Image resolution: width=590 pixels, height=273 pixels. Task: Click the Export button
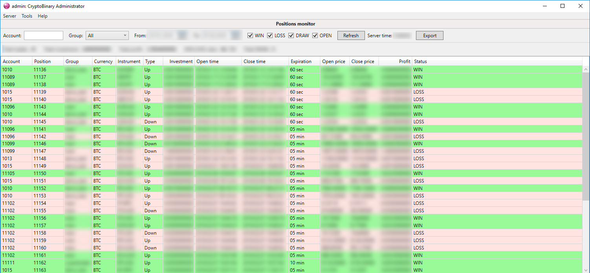(429, 36)
